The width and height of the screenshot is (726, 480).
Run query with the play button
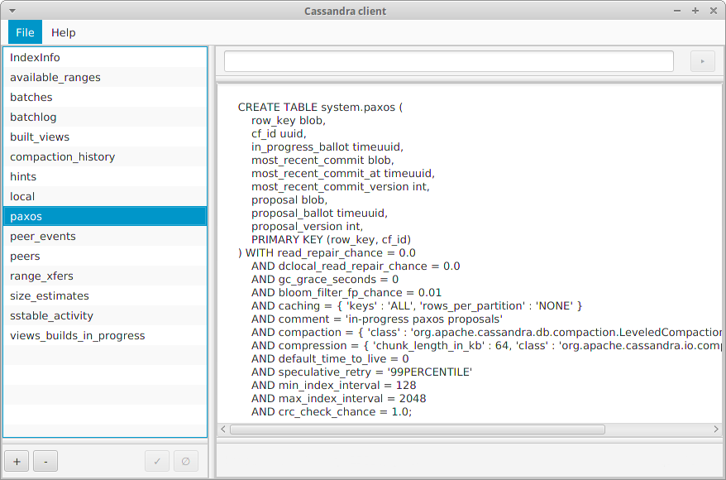pos(702,61)
